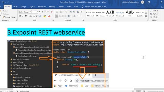Center align text
Screen dimensions: 164x92
click(59, 16)
